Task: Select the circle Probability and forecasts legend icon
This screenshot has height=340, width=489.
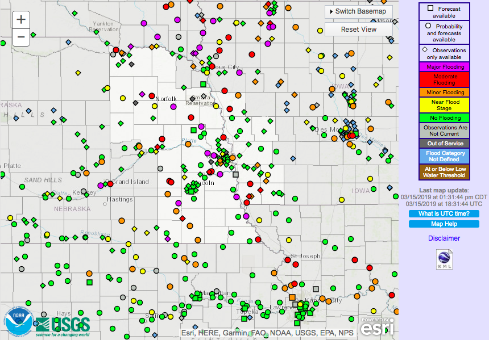Action: [426, 26]
